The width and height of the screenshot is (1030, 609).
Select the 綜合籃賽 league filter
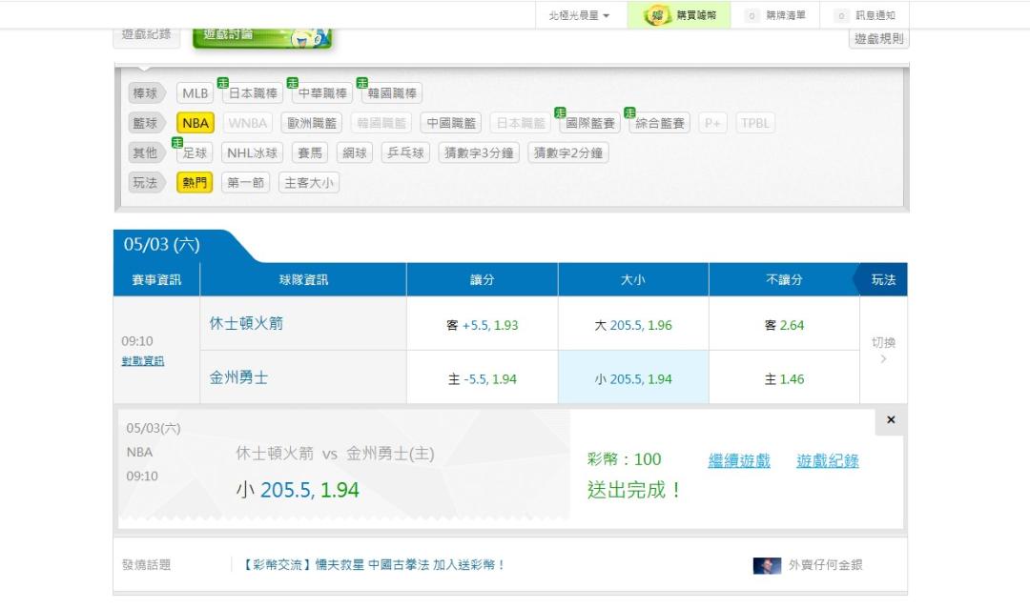(x=660, y=123)
